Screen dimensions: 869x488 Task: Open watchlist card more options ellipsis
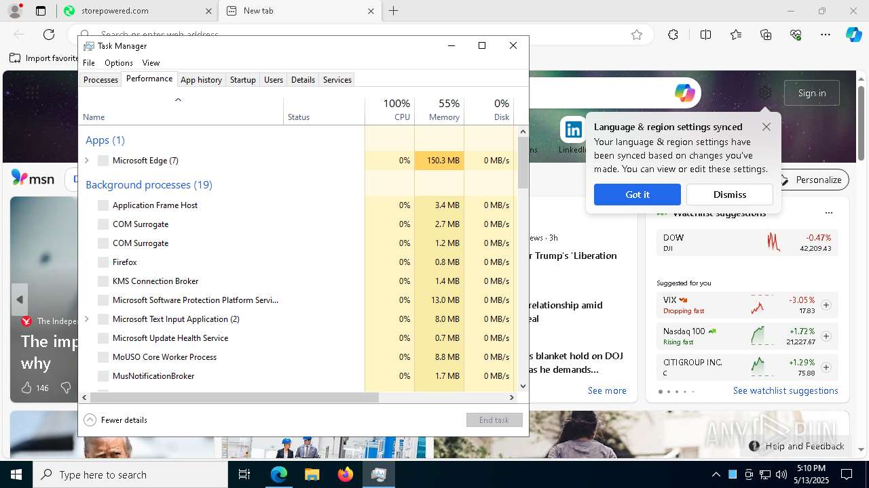pos(828,213)
